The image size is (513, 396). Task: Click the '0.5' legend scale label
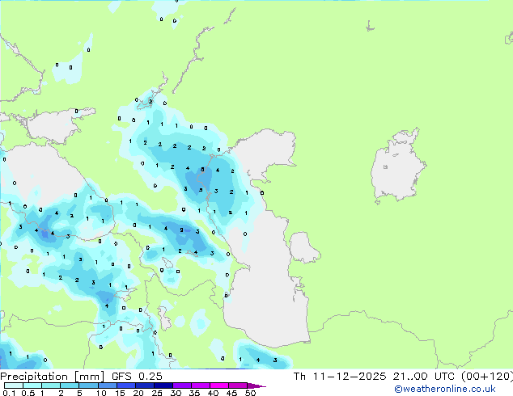click(28, 393)
